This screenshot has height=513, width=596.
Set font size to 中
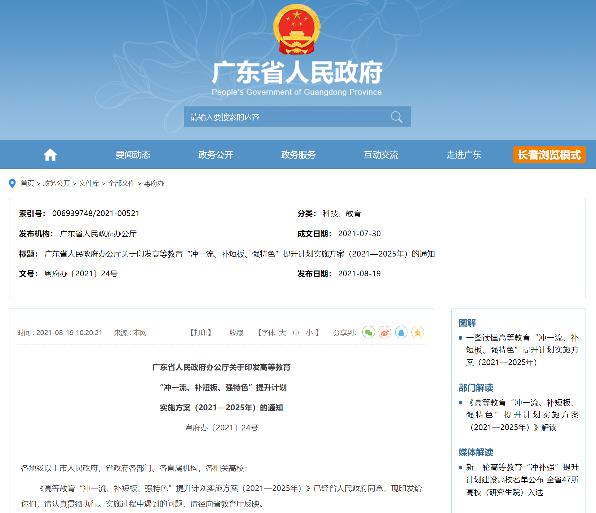click(x=296, y=333)
